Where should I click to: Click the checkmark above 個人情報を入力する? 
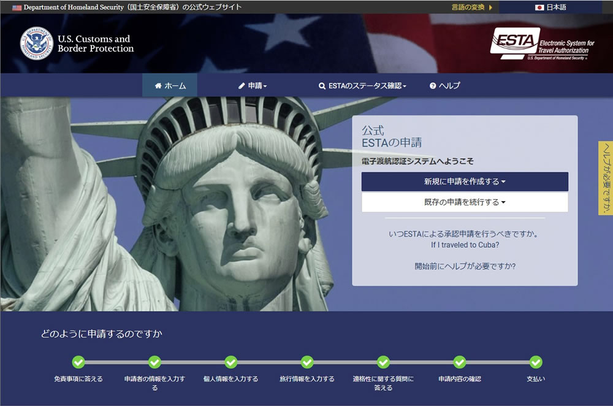coord(231,362)
